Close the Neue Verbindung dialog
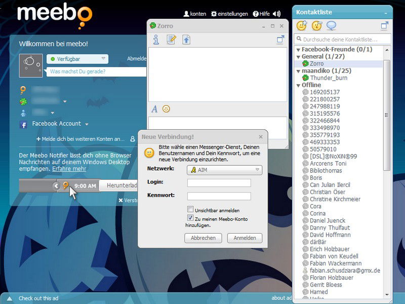The width and height of the screenshot is (405, 304). pos(261,137)
